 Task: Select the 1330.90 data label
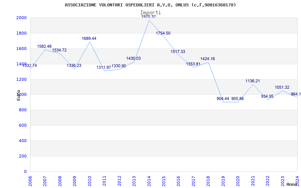click(119, 66)
